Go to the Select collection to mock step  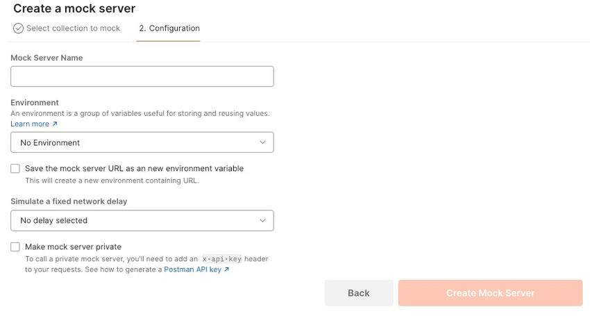73,28
